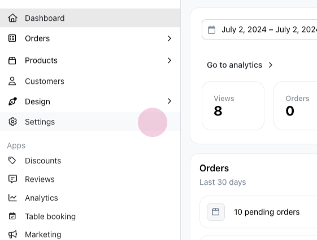
Task: Follow the Go to analytics link
Action: (x=240, y=65)
